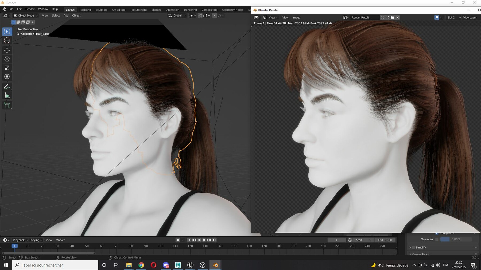Viewport: 481px width, 270px height.
Task: Click the timeline playhead at frame 1
Action: pos(15,246)
